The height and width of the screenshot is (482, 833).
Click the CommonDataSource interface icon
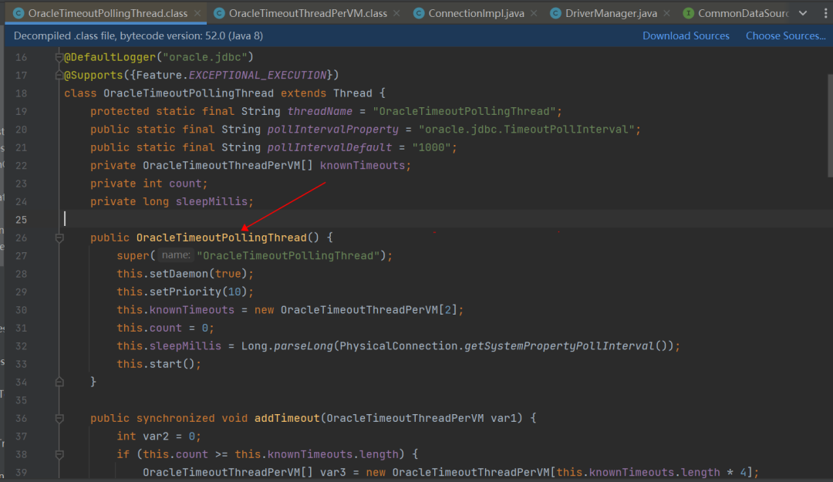point(689,13)
